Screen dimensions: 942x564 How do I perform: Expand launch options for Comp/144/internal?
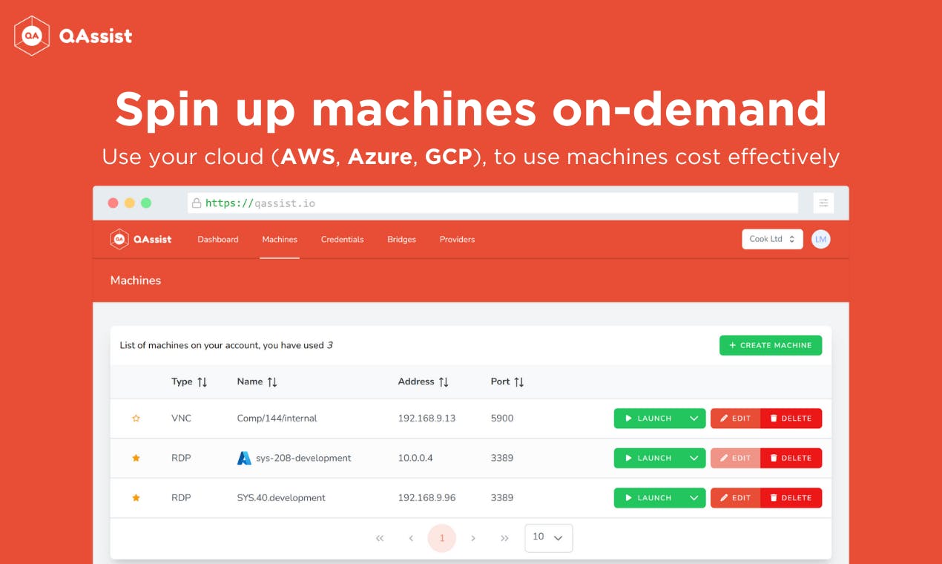click(x=694, y=419)
